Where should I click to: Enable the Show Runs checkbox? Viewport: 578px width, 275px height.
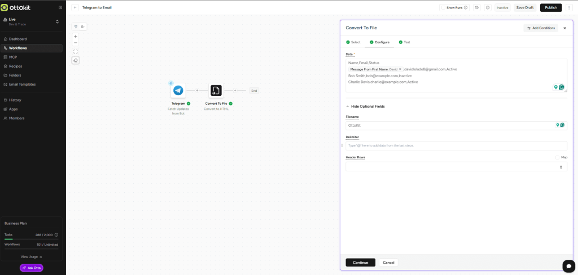click(x=443, y=8)
